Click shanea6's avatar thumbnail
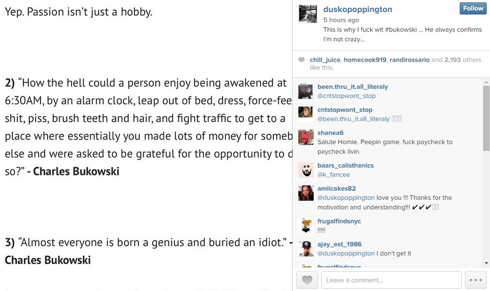Image resolution: width=490 pixels, height=291 pixels. coord(306,137)
